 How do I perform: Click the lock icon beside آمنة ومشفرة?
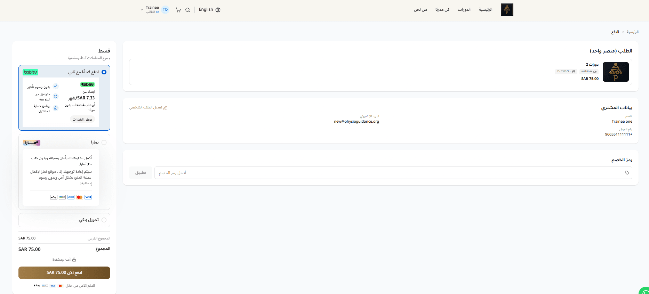(x=74, y=260)
